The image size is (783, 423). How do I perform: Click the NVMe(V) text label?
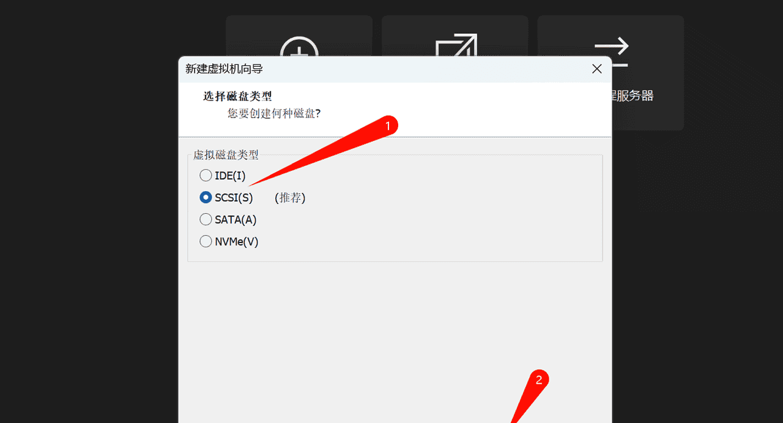pyautogui.click(x=237, y=241)
